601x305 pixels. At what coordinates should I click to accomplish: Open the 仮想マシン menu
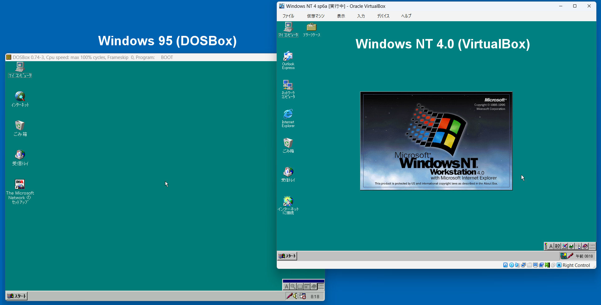tap(315, 16)
